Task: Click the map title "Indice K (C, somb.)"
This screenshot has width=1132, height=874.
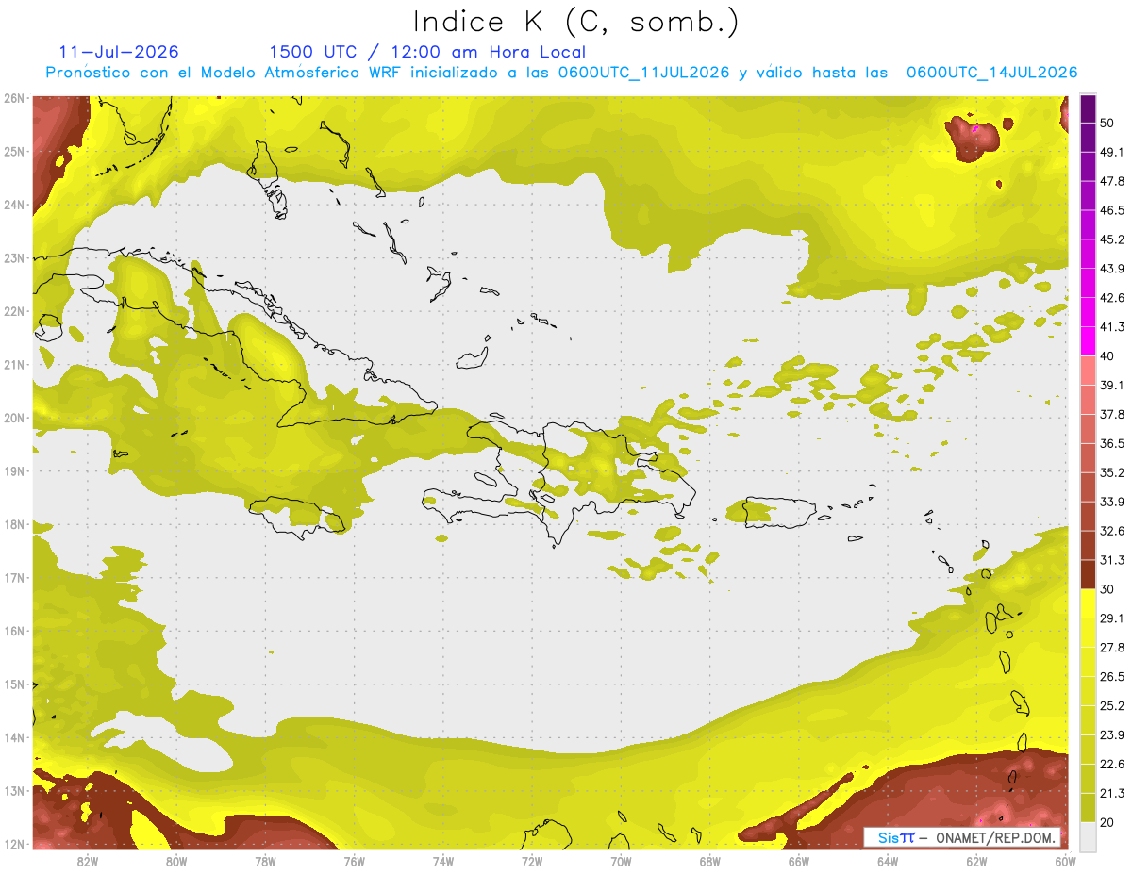Action: (575, 23)
